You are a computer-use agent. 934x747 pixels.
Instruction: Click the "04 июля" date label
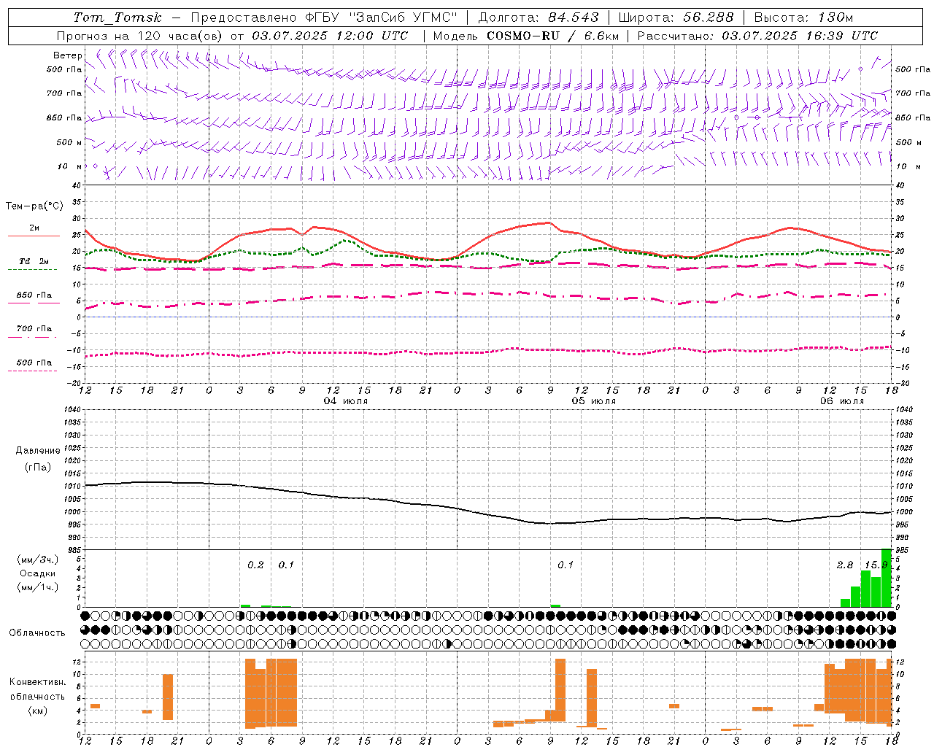pos(346,401)
